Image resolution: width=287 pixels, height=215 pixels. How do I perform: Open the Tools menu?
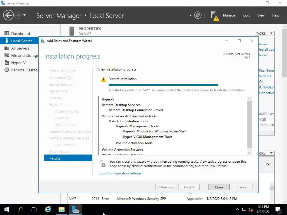[246, 15]
